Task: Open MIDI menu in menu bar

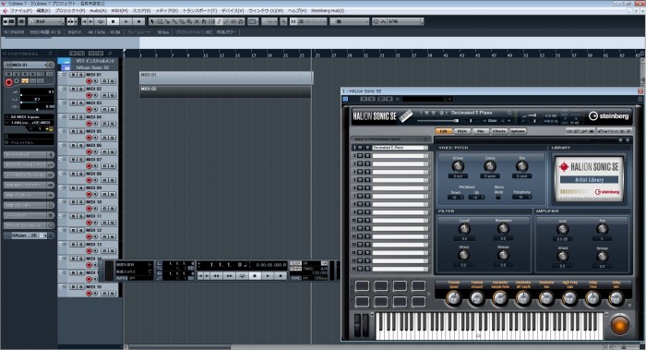Action: click(x=119, y=11)
